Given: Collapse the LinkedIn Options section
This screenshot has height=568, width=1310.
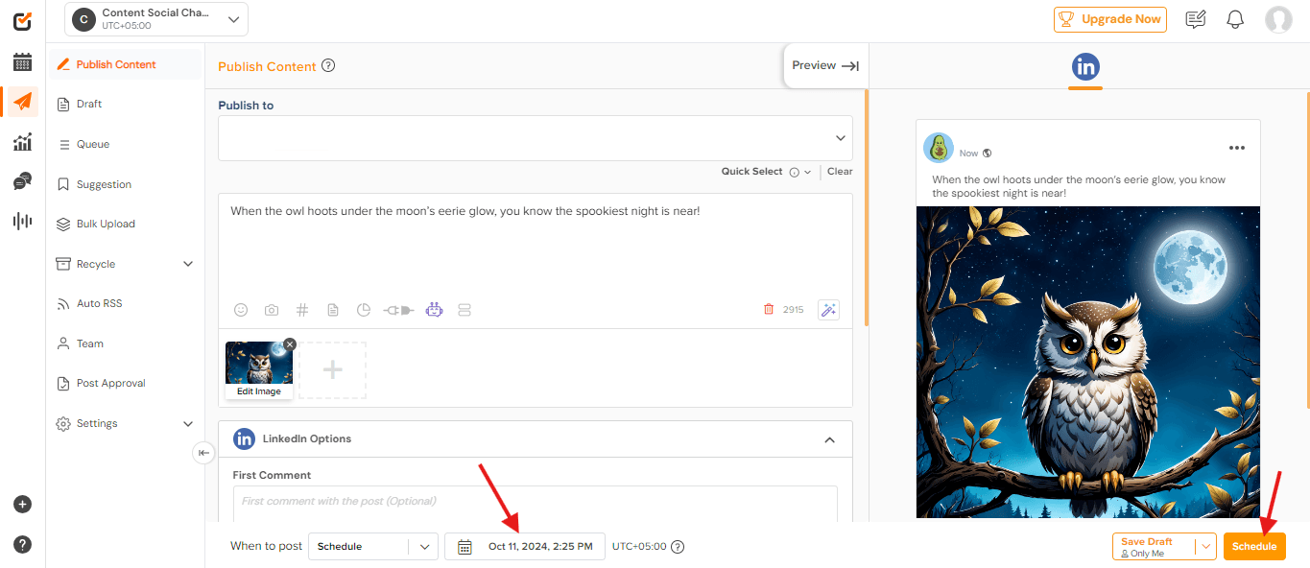Looking at the screenshot, I should pos(829,438).
